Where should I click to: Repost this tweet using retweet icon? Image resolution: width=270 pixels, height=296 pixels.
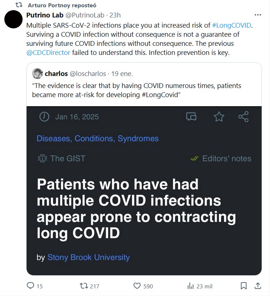(x=84, y=286)
